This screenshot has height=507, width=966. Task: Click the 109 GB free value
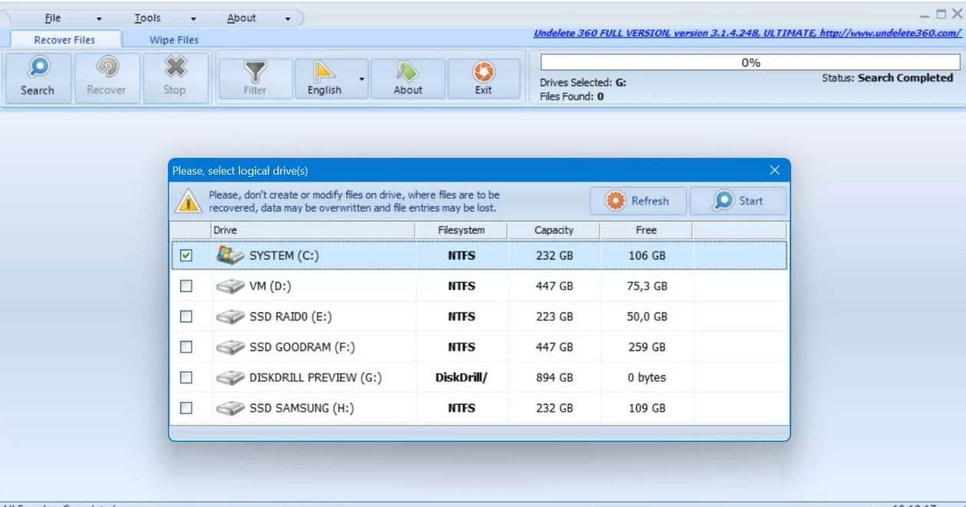pos(647,409)
